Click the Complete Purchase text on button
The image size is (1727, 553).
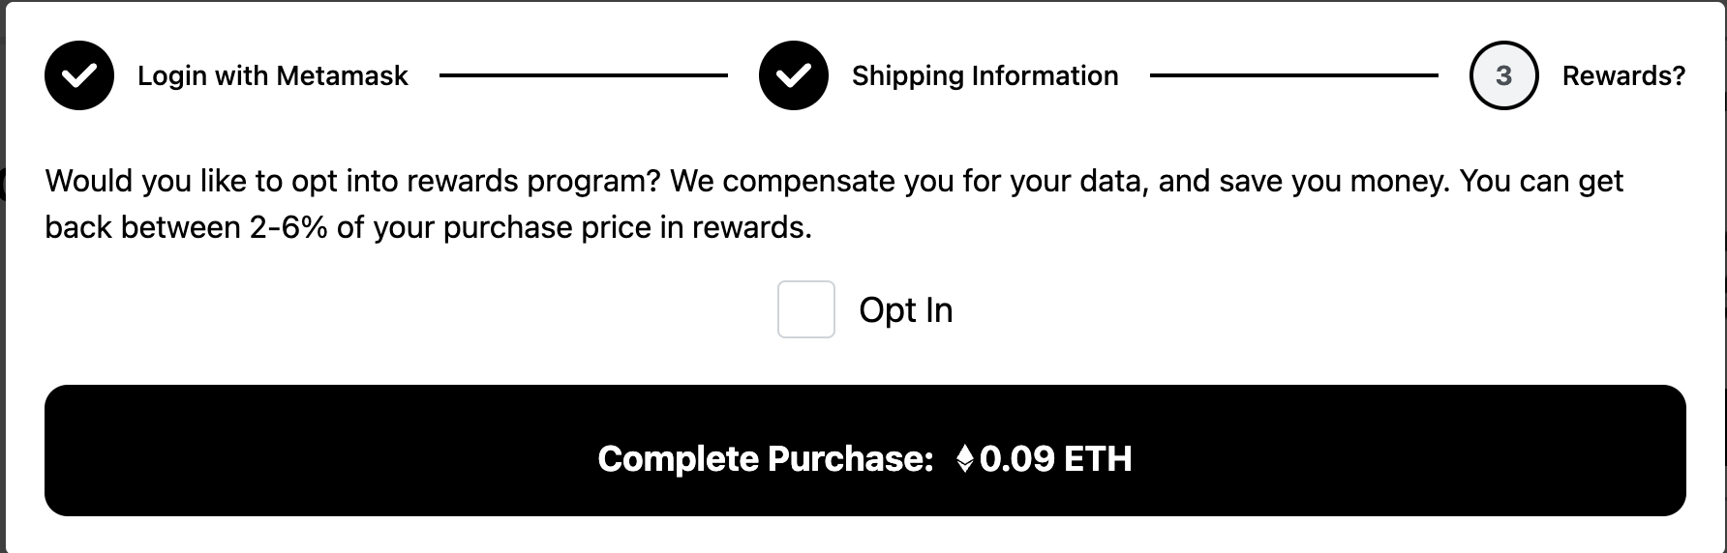(x=766, y=458)
